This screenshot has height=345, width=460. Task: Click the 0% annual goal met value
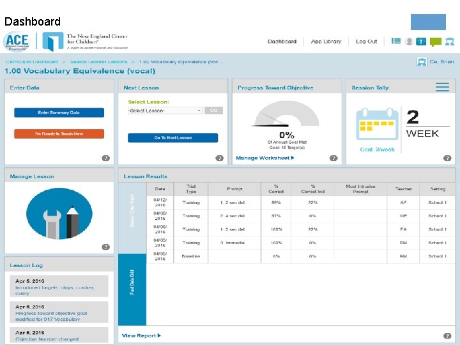pos(287,135)
